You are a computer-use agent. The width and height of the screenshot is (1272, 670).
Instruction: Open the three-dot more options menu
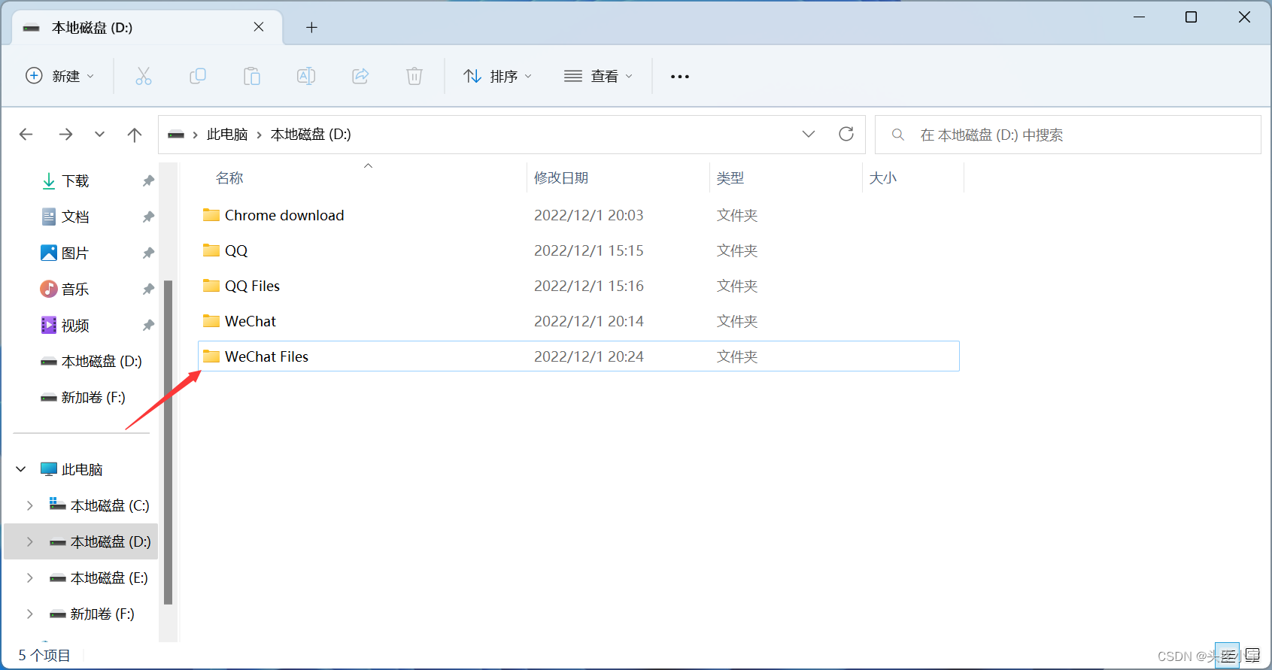tap(680, 77)
